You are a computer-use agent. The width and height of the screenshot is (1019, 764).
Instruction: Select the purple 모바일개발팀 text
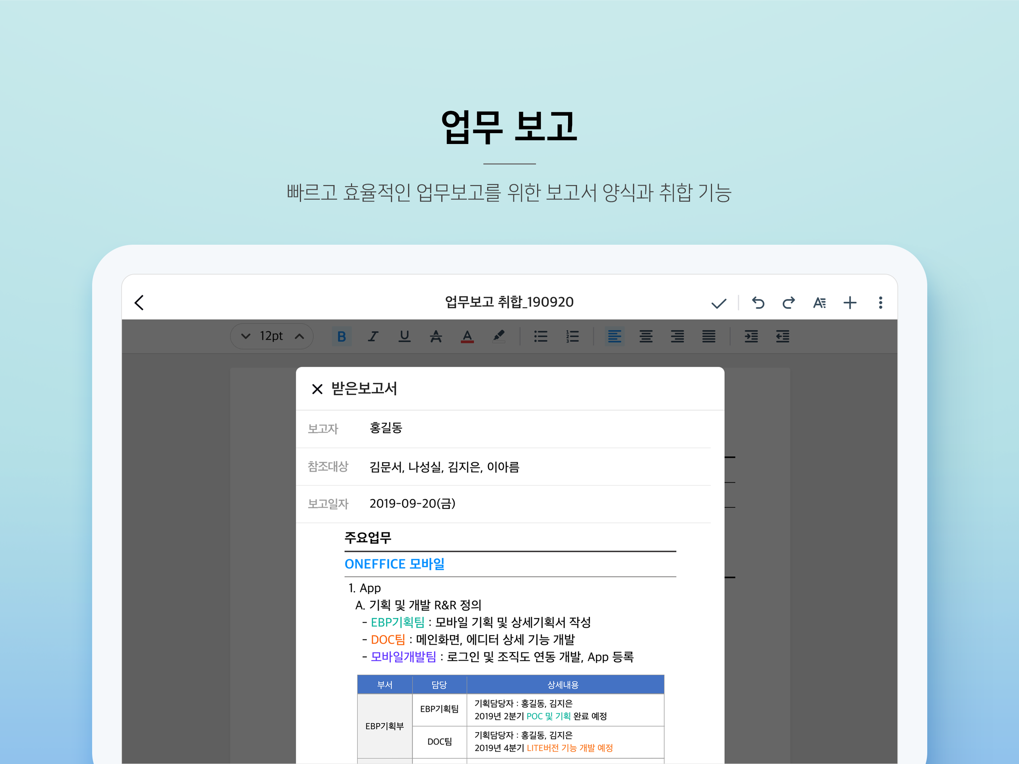(404, 657)
